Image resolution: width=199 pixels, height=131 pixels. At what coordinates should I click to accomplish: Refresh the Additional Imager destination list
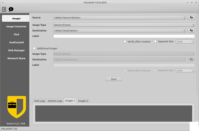pyautogui.click(x=191, y=59)
